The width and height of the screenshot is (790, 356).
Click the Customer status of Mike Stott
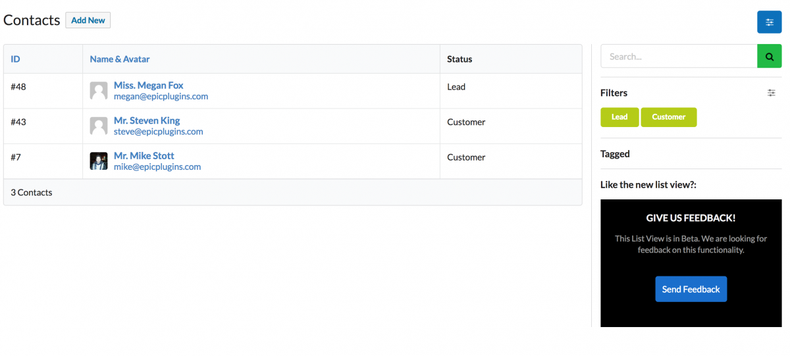pyautogui.click(x=466, y=157)
